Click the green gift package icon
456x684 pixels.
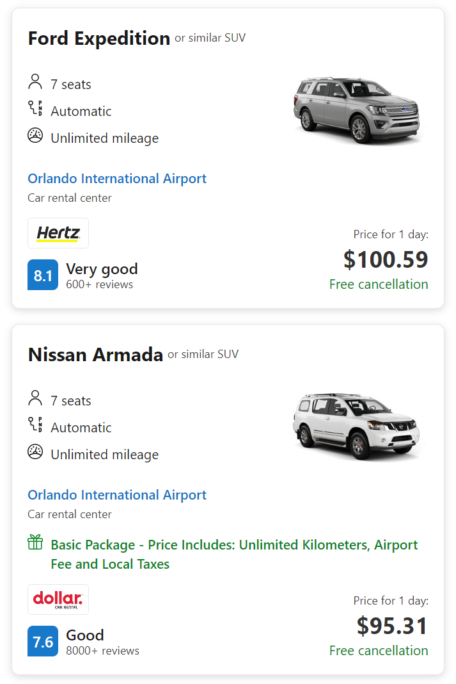pyautogui.click(x=35, y=544)
